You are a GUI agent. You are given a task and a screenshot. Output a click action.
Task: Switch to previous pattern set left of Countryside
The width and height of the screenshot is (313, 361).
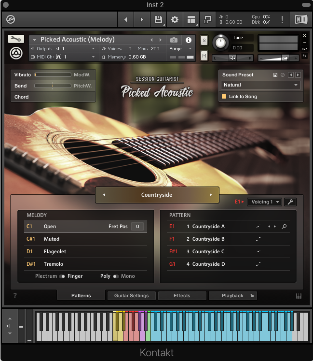click(104, 195)
